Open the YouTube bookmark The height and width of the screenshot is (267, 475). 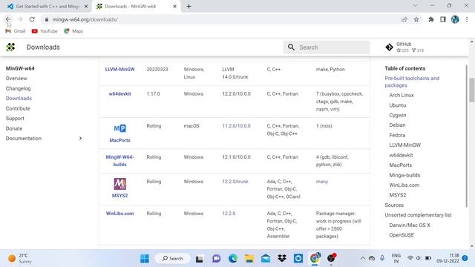(45, 31)
